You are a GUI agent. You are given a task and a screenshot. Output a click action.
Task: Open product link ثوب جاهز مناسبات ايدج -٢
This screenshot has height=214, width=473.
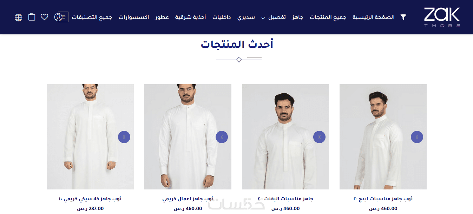click(383, 199)
